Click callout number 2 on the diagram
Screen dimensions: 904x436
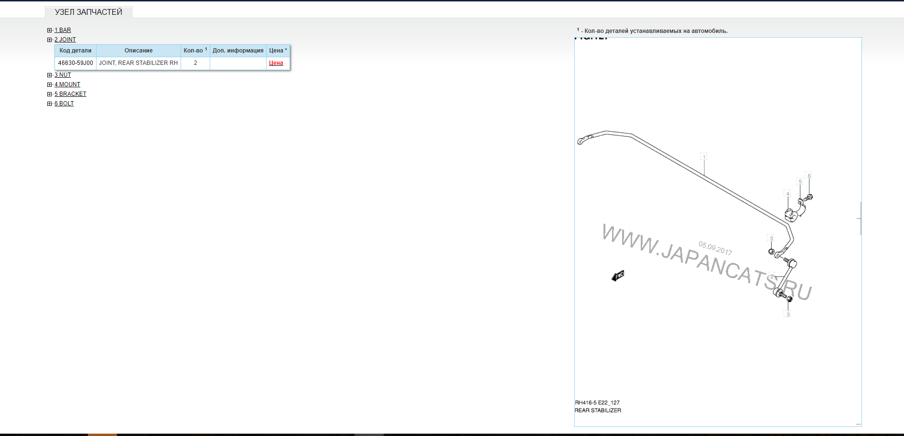(772, 277)
